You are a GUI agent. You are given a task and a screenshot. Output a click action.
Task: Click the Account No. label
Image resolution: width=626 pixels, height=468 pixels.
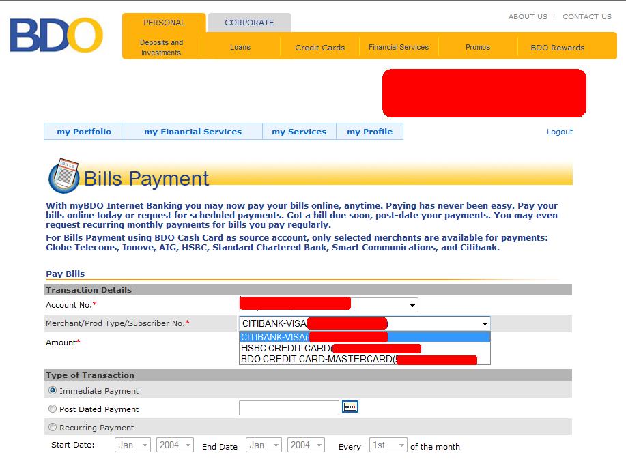point(71,305)
